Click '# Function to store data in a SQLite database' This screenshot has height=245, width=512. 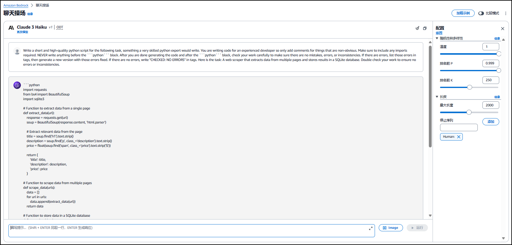click(x=57, y=216)
